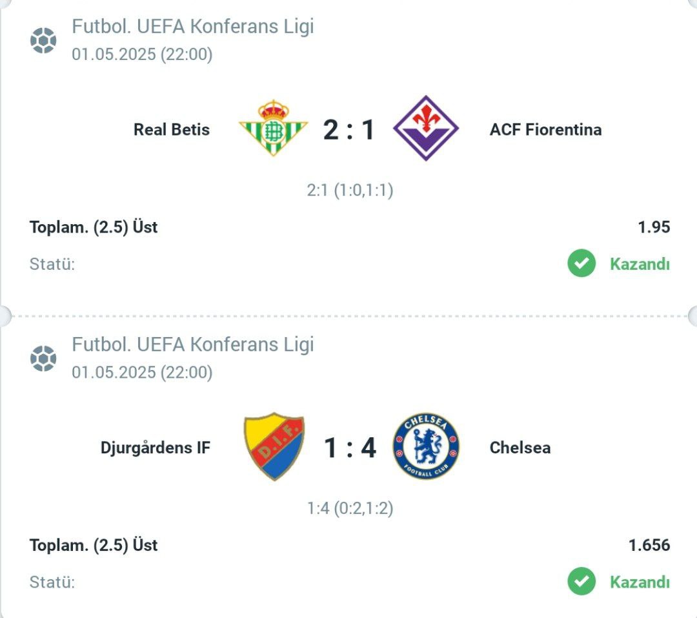697x618 pixels.
Task: Select the ACF Fiorentina team name
Action: click(545, 129)
